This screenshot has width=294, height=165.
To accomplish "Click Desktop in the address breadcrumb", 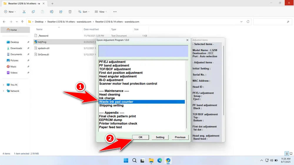I will point(39,22).
